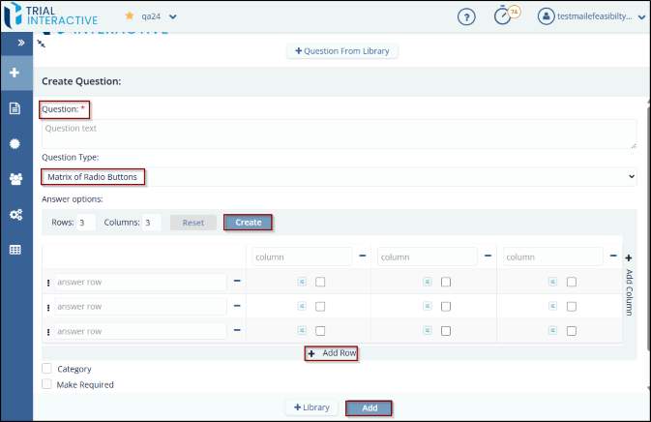Open the document icon in sidebar

(x=15, y=108)
